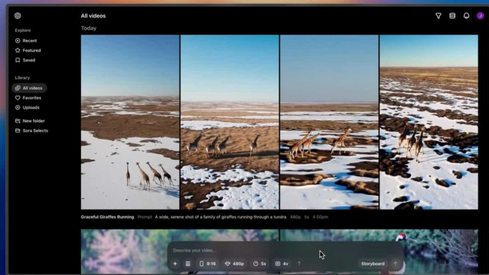
Task: Click the OpenAI logo in the top left
Action: click(18, 16)
